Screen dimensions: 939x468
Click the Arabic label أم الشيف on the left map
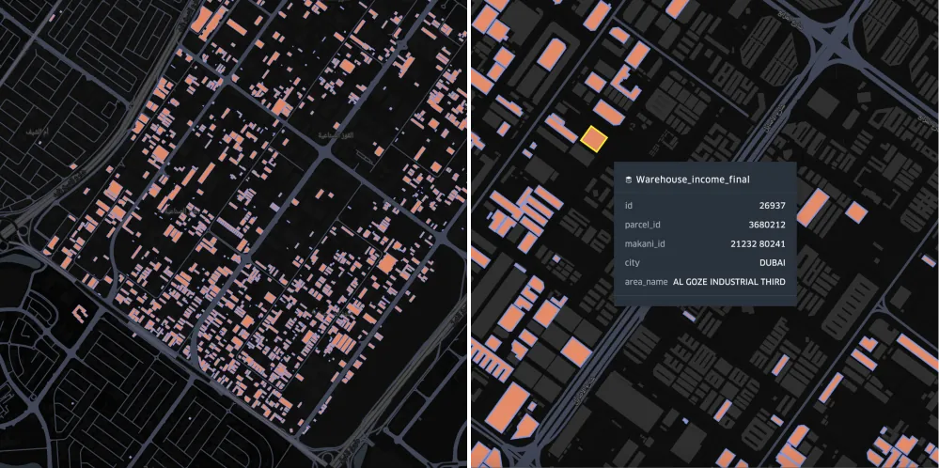(x=39, y=131)
